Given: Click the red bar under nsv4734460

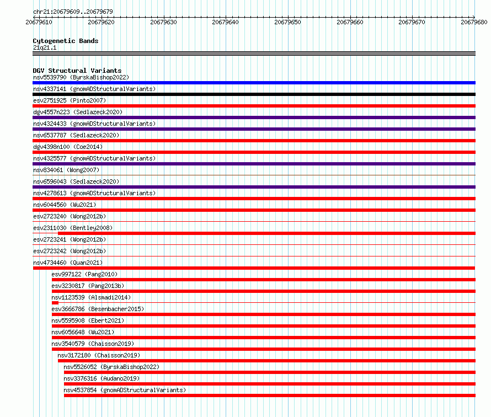Looking at the screenshot, I should click(x=254, y=268).
